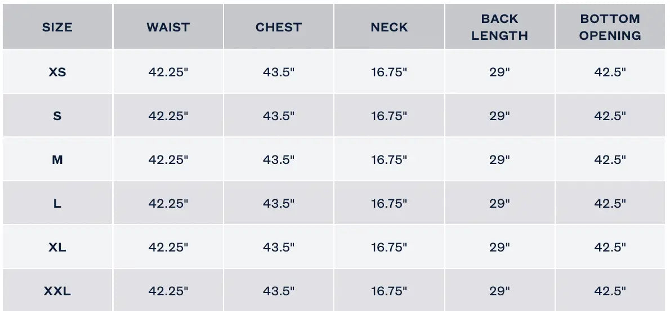The height and width of the screenshot is (311, 670).
Task: Click the BOTTOM OPENING column header
Action: 610,27
